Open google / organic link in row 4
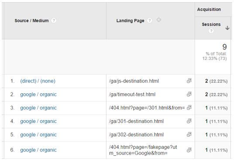 tap(38, 122)
